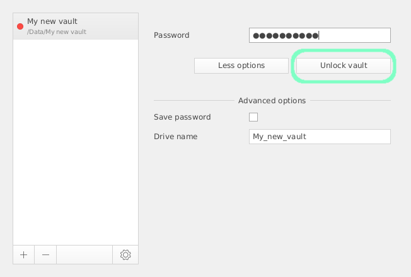The height and width of the screenshot is (277, 411).
Task: Click the Password label text
Action: (x=171, y=35)
